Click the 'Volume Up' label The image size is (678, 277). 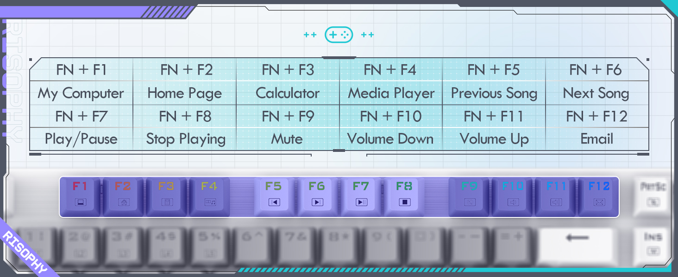494,139
